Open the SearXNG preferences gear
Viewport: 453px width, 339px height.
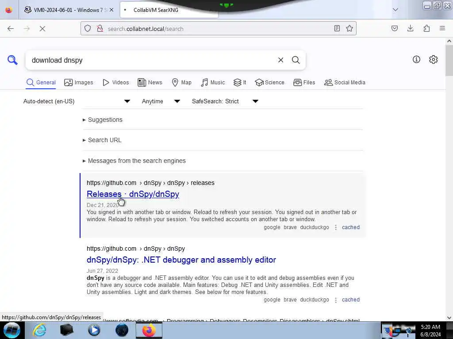(434, 60)
